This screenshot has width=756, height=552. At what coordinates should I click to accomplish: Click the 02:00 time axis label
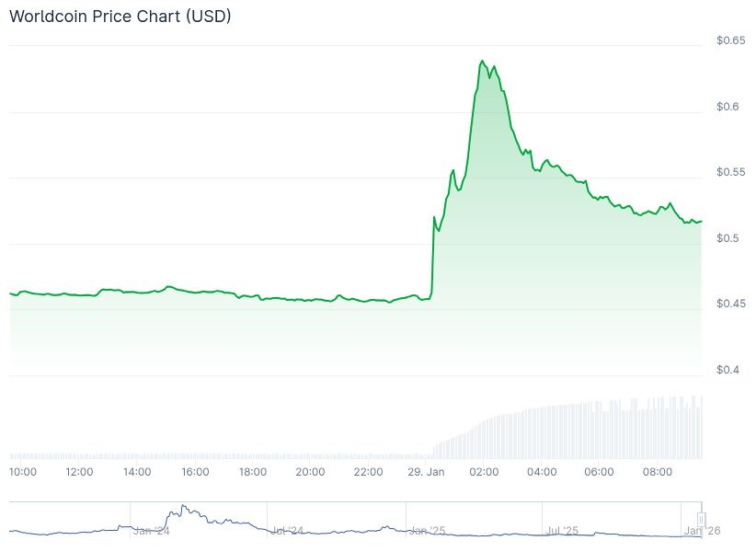[x=484, y=472]
